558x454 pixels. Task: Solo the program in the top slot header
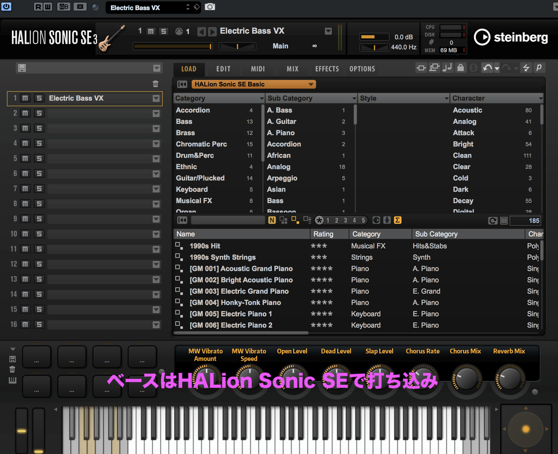[164, 31]
